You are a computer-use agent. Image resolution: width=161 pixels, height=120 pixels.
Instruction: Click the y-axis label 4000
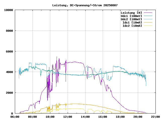click(x=9, y=72)
